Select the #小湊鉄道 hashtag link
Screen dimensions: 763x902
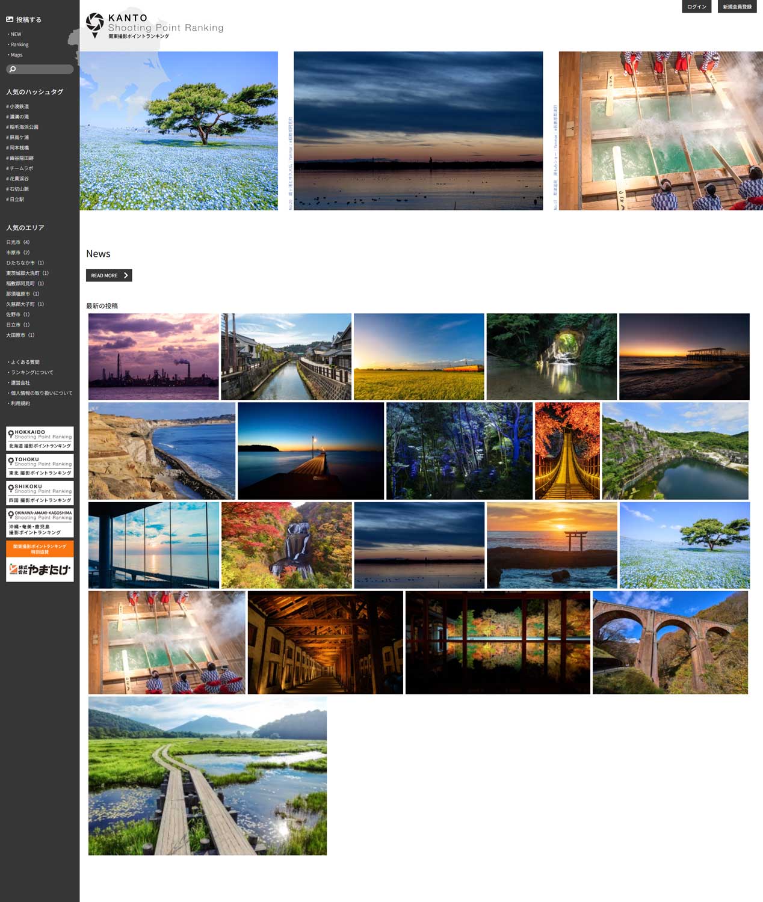point(17,106)
